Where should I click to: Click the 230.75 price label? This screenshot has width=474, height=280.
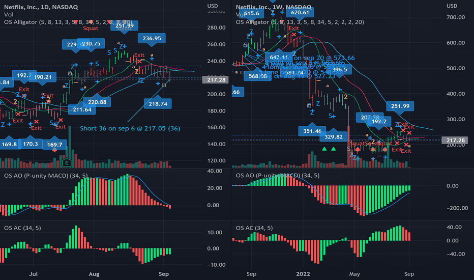click(91, 44)
